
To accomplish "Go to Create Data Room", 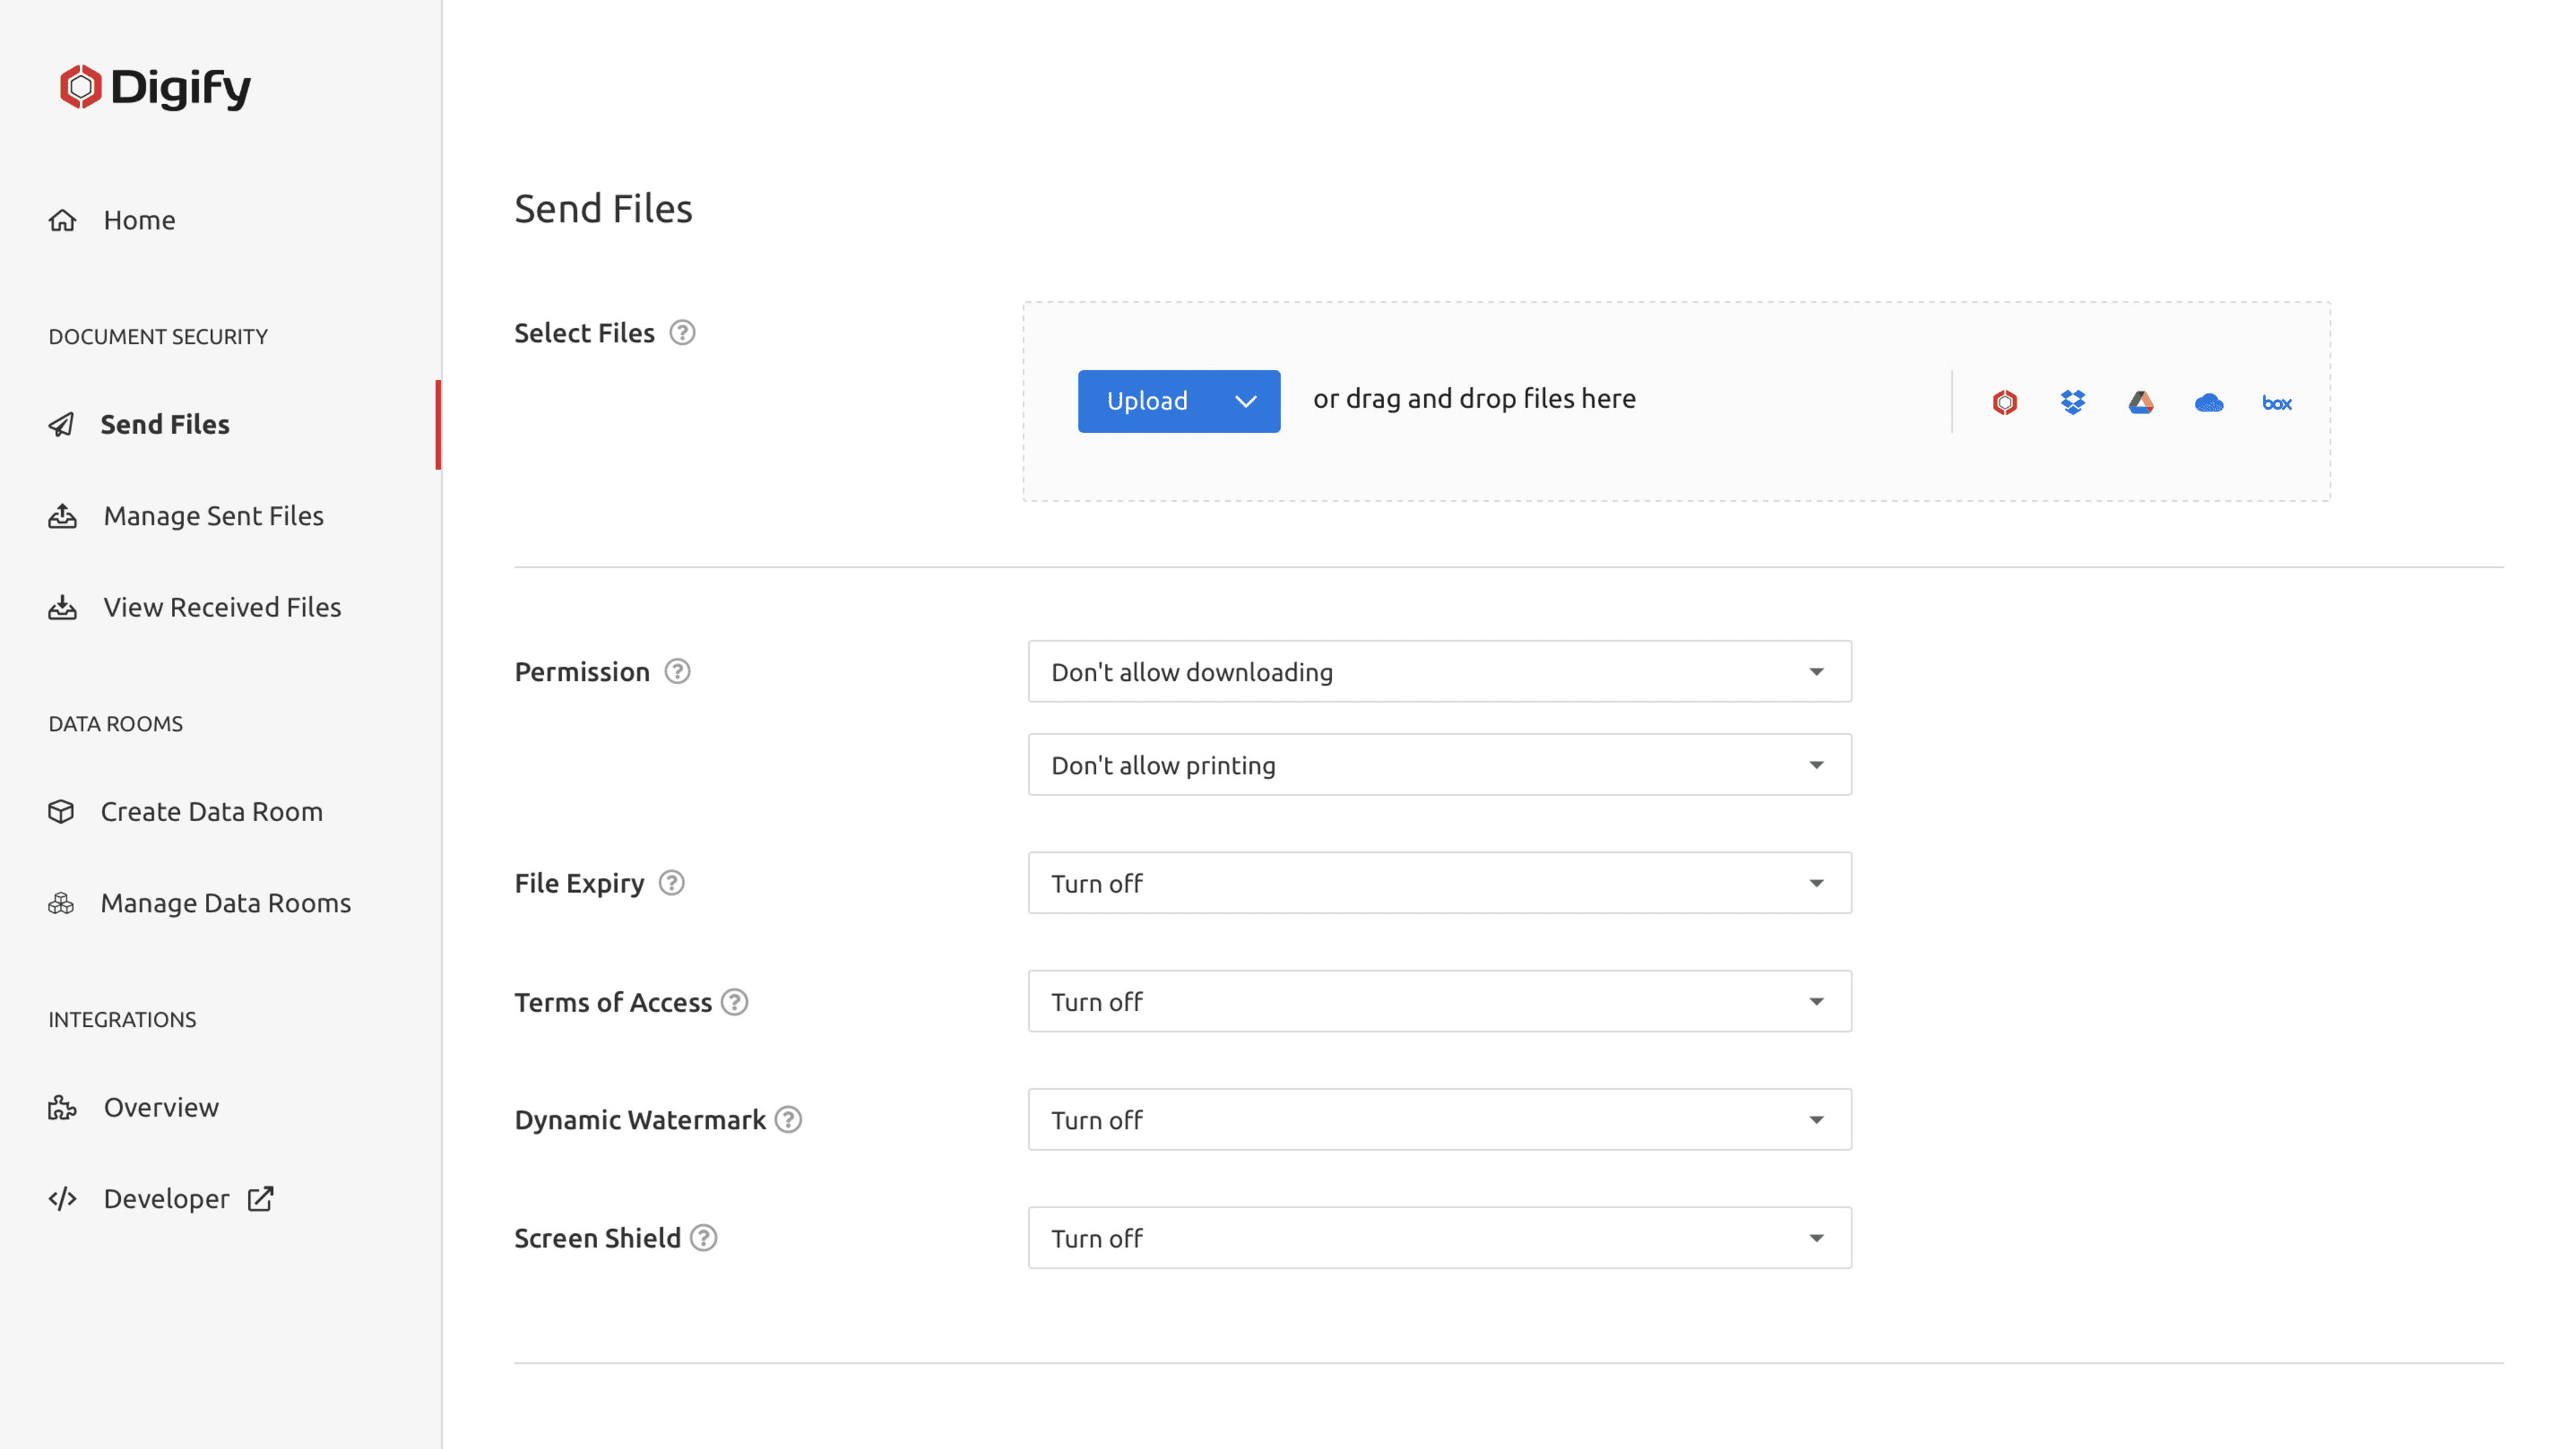I will tap(211, 811).
